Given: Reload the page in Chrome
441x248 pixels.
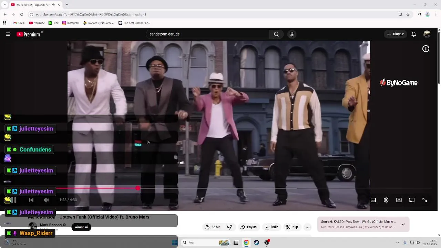Looking at the screenshot, I should (21, 14).
